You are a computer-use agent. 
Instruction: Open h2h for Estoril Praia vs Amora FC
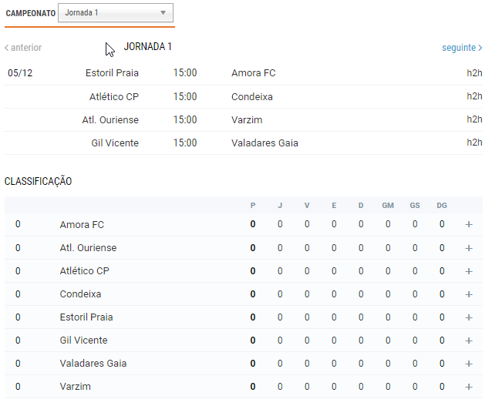pyautogui.click(x=474, y=73)
